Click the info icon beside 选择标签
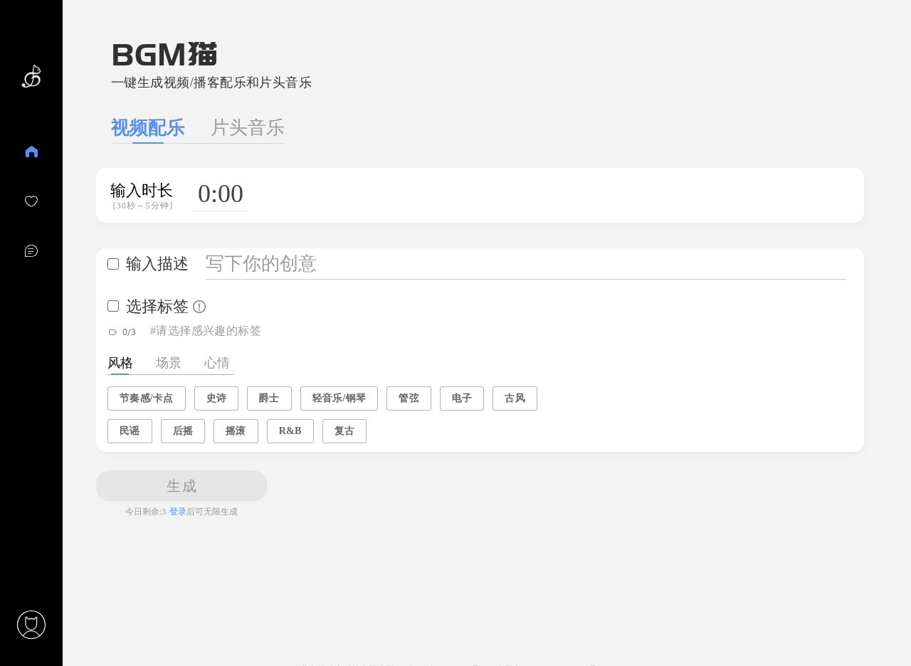 199,307
